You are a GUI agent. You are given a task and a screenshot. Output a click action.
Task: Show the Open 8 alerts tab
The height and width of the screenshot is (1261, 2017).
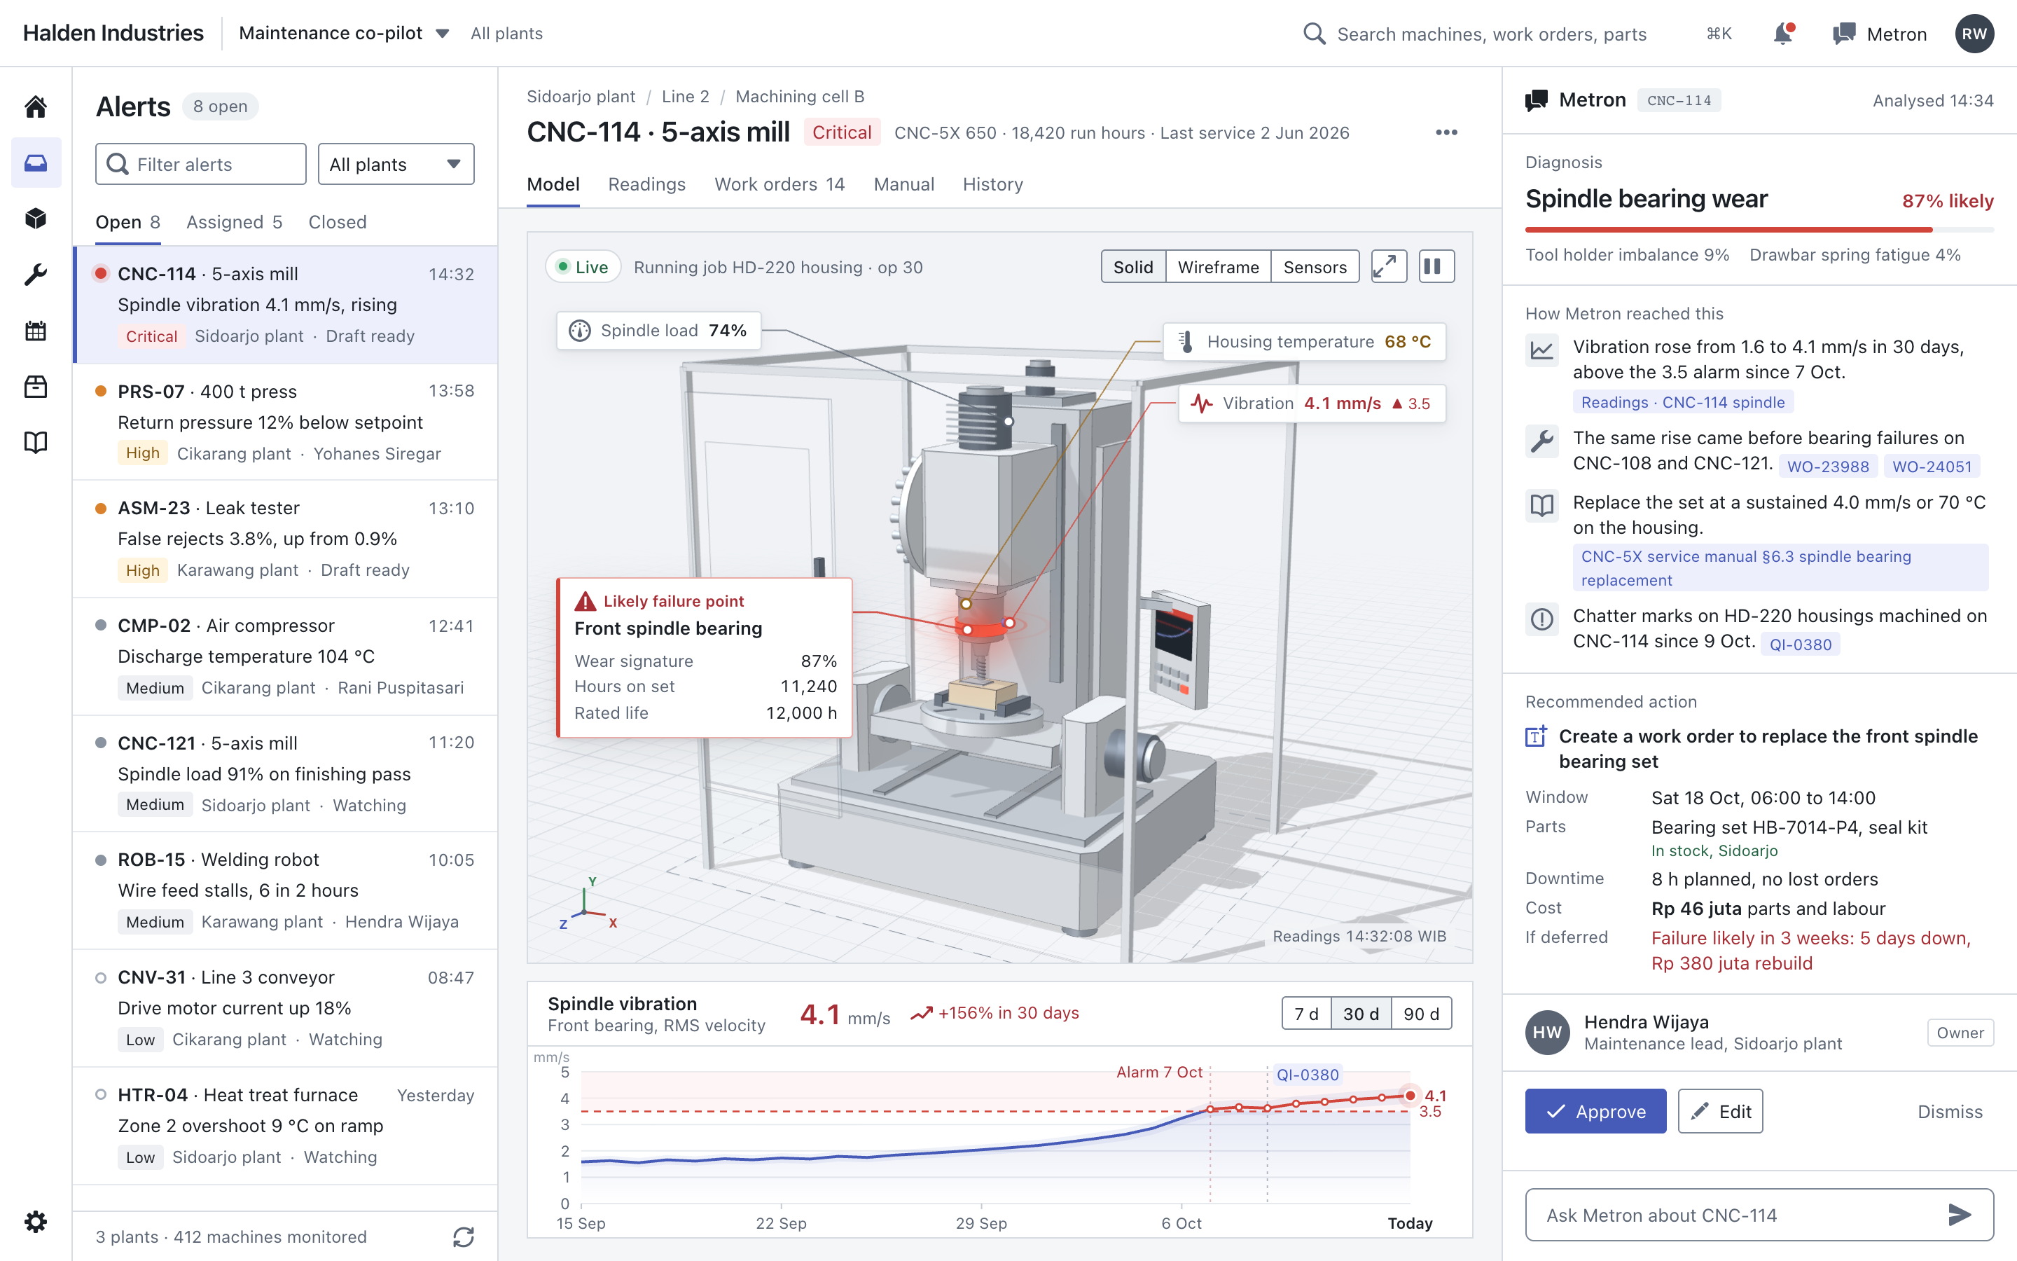(127, 222)
